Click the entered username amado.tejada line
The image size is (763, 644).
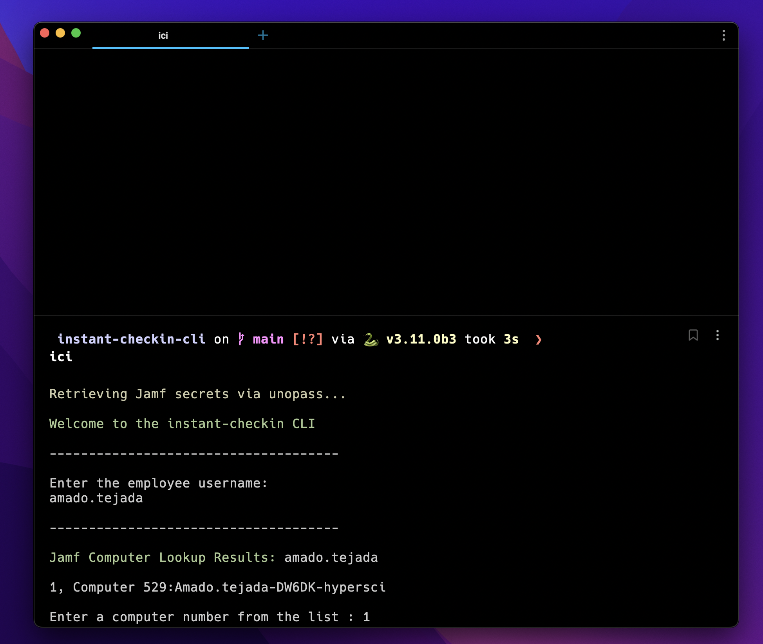(x=96, y=498)
